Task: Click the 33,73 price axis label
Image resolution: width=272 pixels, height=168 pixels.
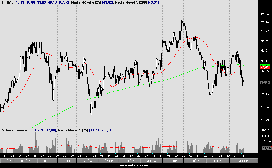Action: point(265,120)
